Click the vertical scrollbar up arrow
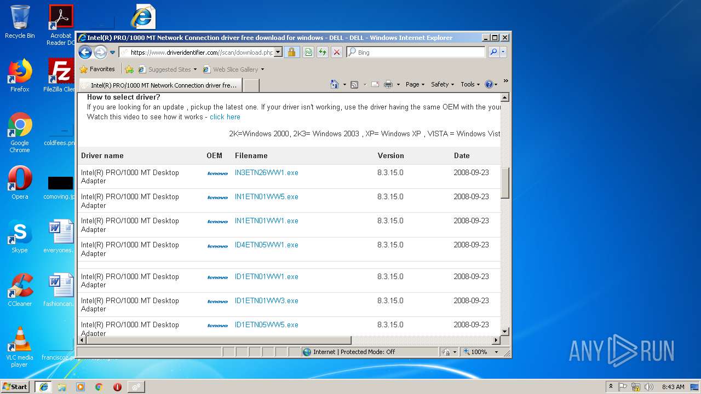 coord(505,97)
